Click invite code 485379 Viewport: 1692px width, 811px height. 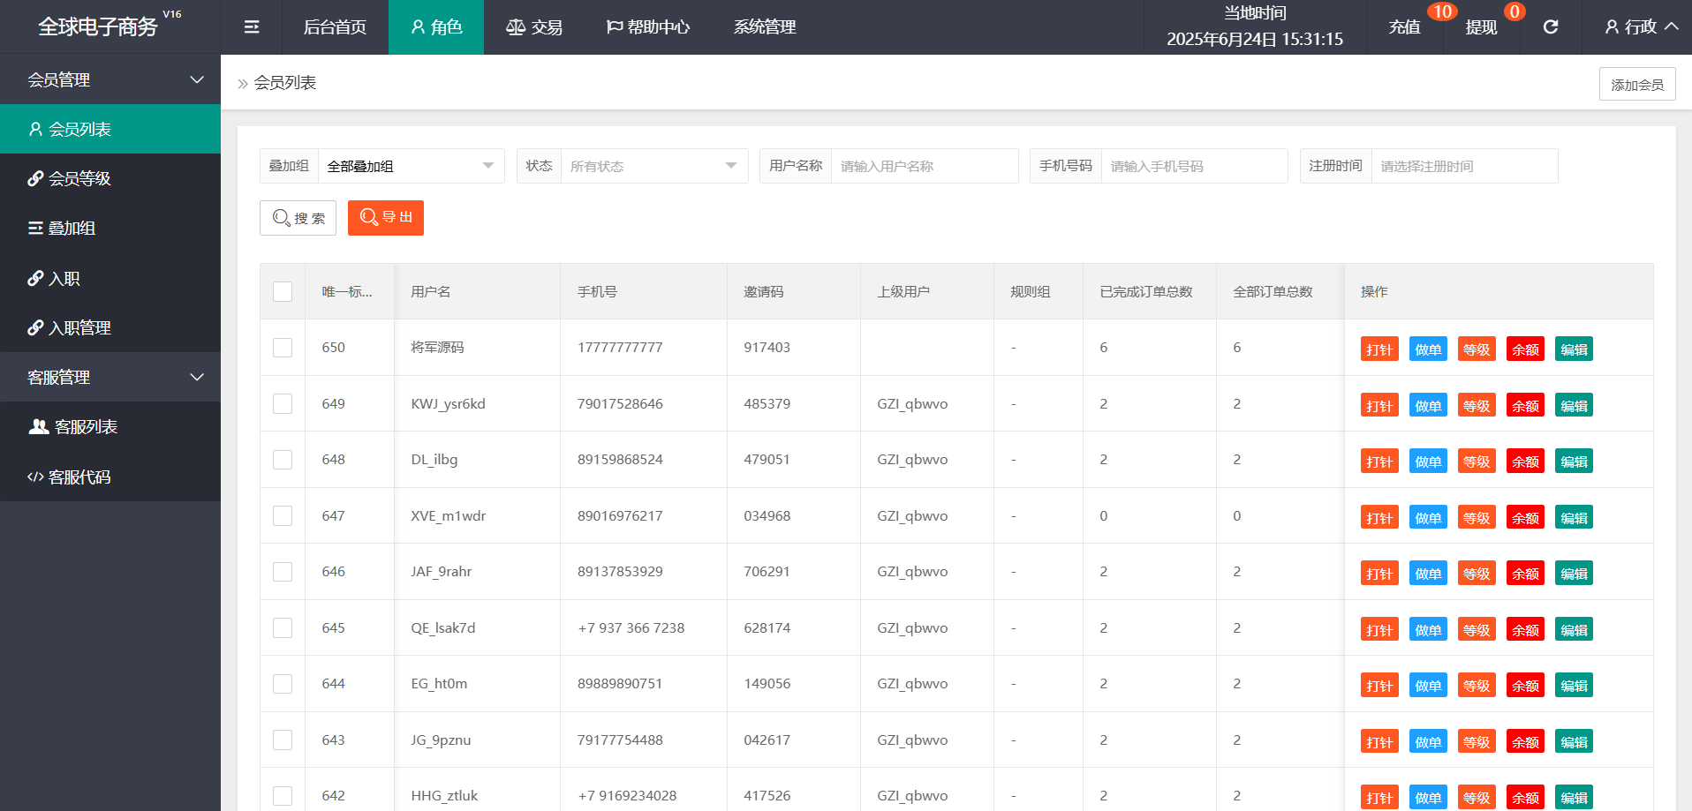click(767, 403)
